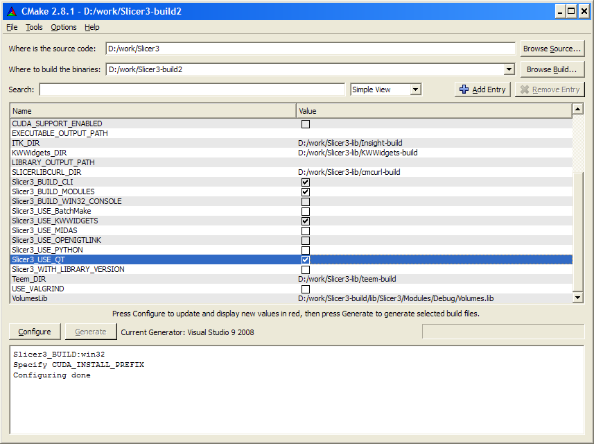The image size is (594, 444).
Task: Check the USE_VALGRIND option
Action: point(306,289)
